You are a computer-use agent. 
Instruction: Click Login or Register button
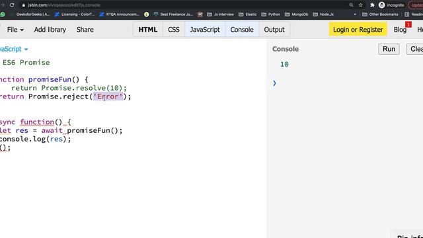(x=358, y=29)
